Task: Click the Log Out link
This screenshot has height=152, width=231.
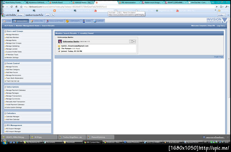Action: click(x=221, y=26)
